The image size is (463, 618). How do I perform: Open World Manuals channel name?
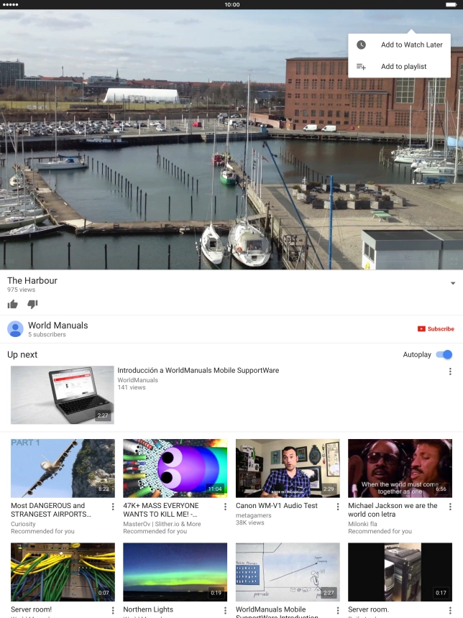click(58, 325)
